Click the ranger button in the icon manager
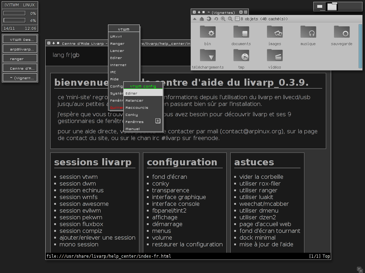The image size is (365, 273). (20, 59)
